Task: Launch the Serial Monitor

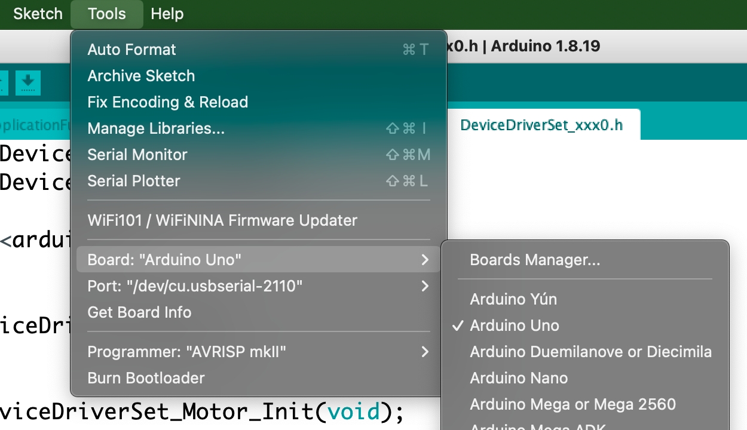Action: (137, 155)
